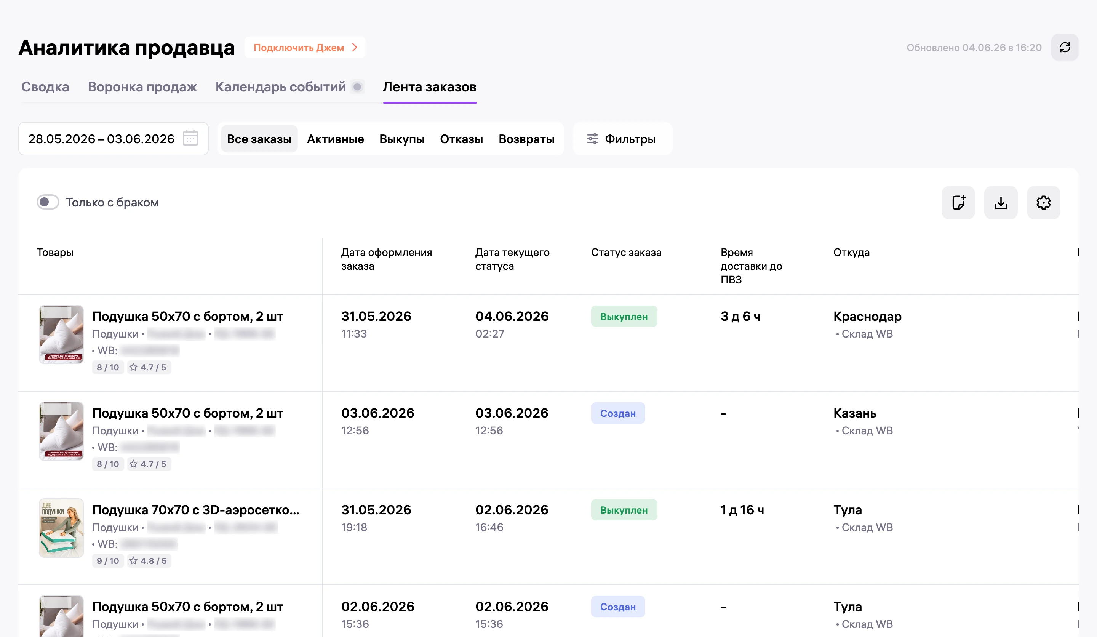This screenshot has height=637, width=1097.
Task: Open the Календарь событий tab
Action: pyautogui.click(x=281, y=86)
